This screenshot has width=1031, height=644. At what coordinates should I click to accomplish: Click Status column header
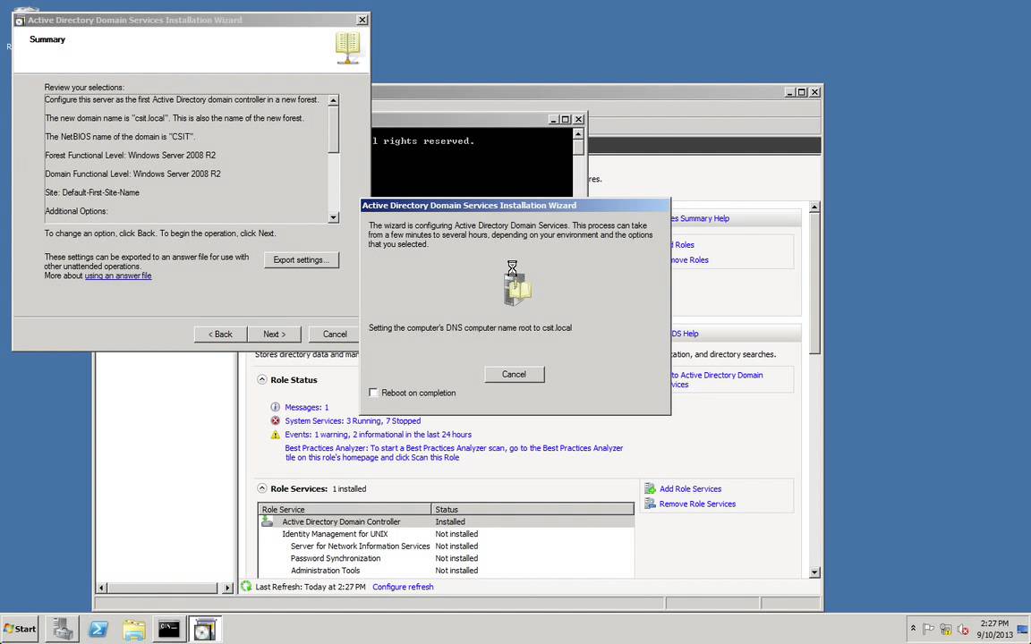click(533, 509)
